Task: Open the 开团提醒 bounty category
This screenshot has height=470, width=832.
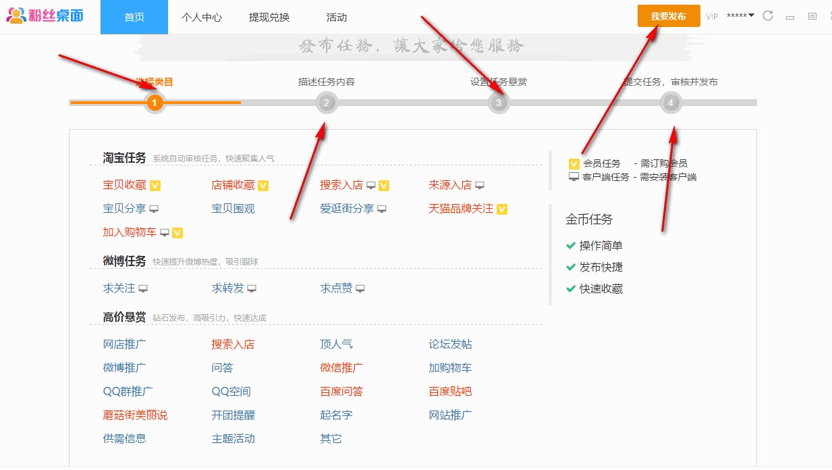Action: click(x=233, y=416)
